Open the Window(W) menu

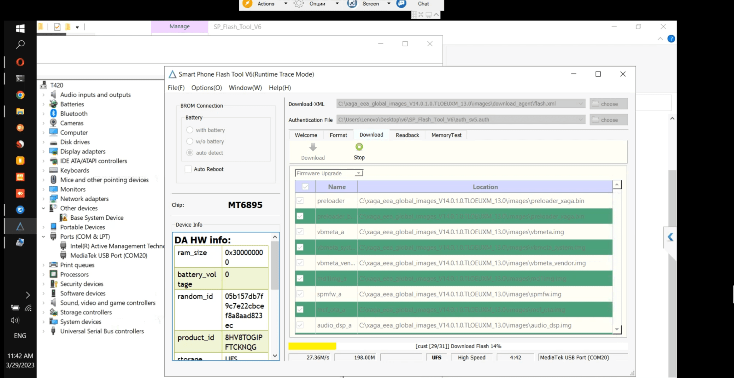click(x=245, y=88)
